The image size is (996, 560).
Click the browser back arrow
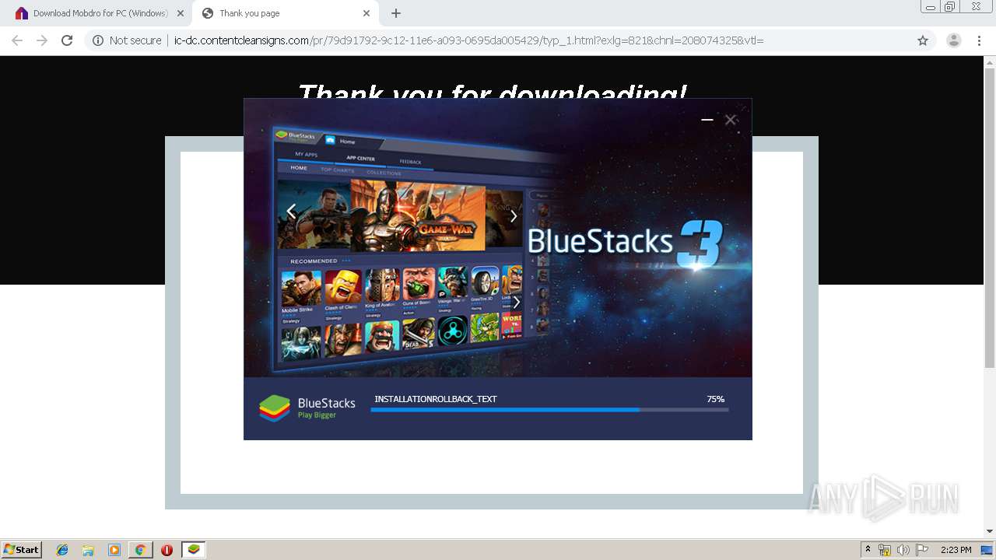coord(17,40)
